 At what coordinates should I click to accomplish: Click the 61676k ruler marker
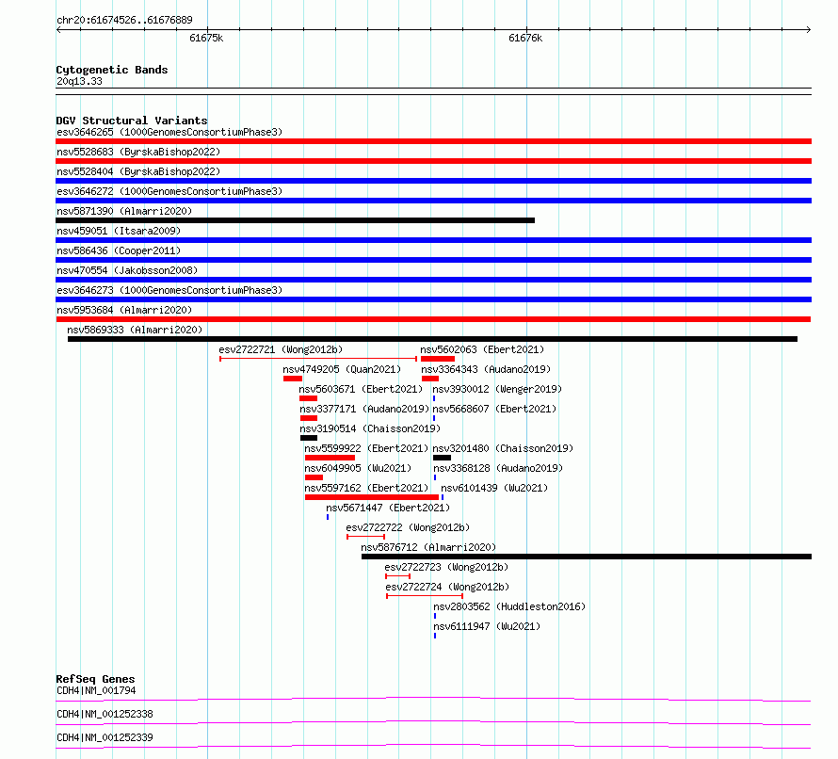[x=525, y=38]
